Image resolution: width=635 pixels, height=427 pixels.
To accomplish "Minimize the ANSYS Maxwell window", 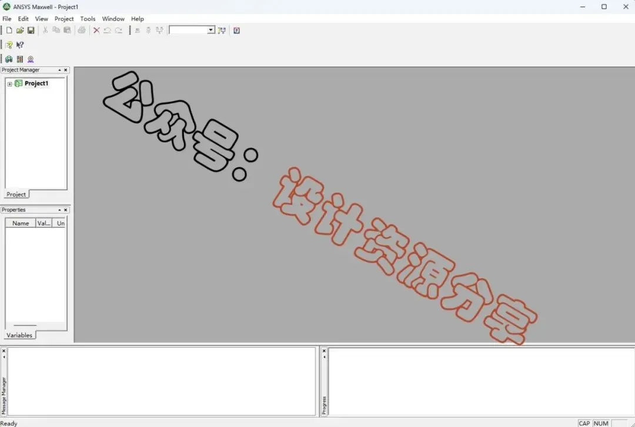I will [583, 7].
